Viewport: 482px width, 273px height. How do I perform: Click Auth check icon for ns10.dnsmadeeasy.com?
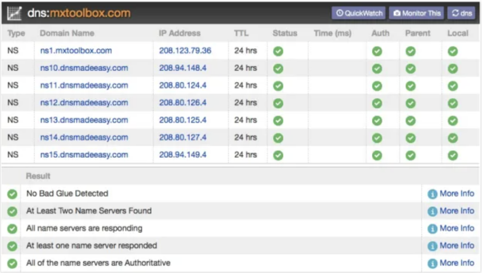pos(377,69)
